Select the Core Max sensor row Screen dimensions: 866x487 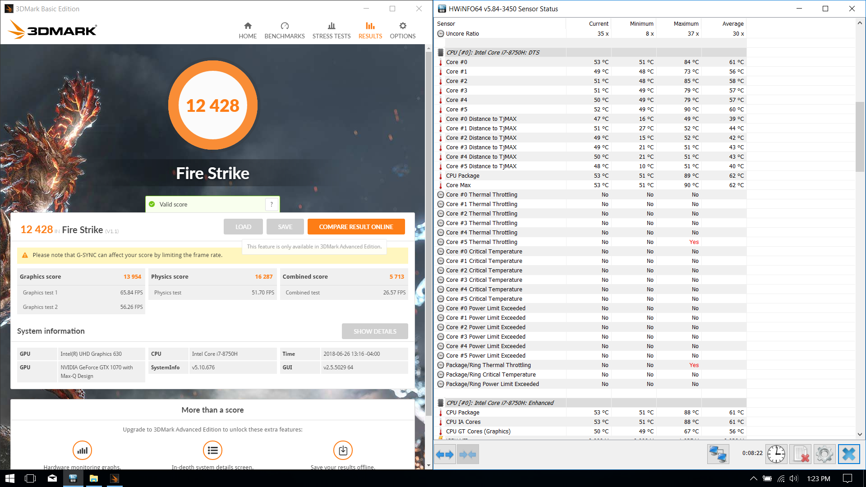pyautogui.click(x=591, y=185)
